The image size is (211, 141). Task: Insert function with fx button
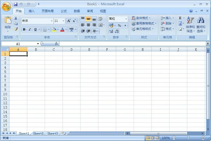[x=56, y=44]
